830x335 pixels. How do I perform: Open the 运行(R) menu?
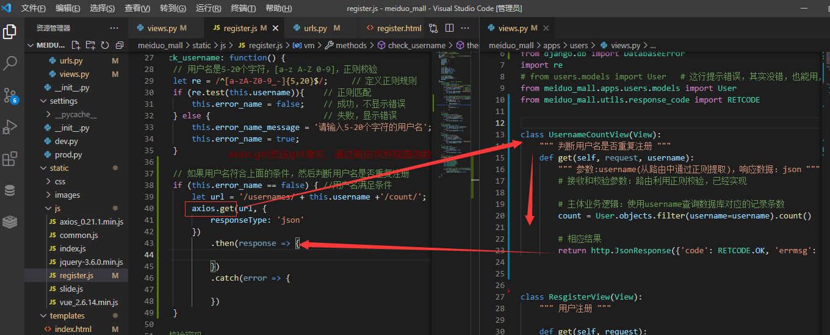(208, 9)
